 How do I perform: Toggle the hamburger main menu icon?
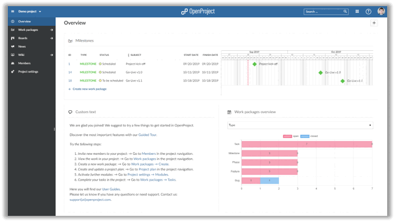(12, 11)
